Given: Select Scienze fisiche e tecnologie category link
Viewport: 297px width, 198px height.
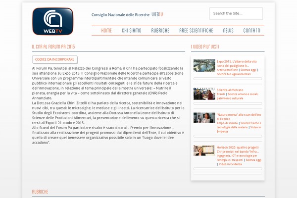Looking at the screenshot, I should pos(239,125).
